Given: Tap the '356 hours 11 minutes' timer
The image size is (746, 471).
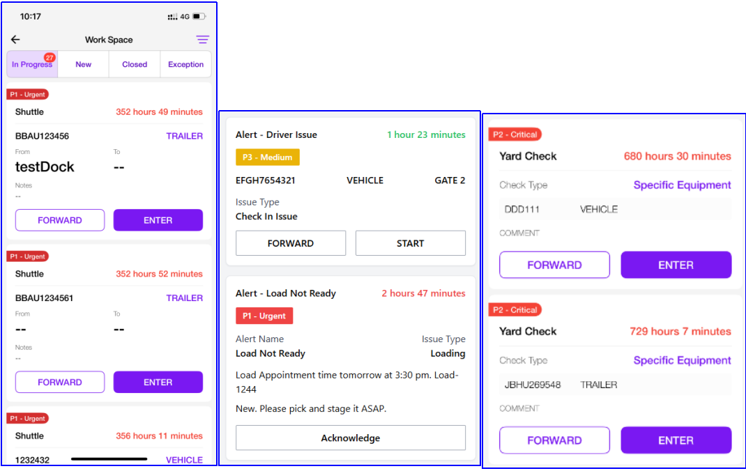Looking at the screenshot, I should pos(160,436).
